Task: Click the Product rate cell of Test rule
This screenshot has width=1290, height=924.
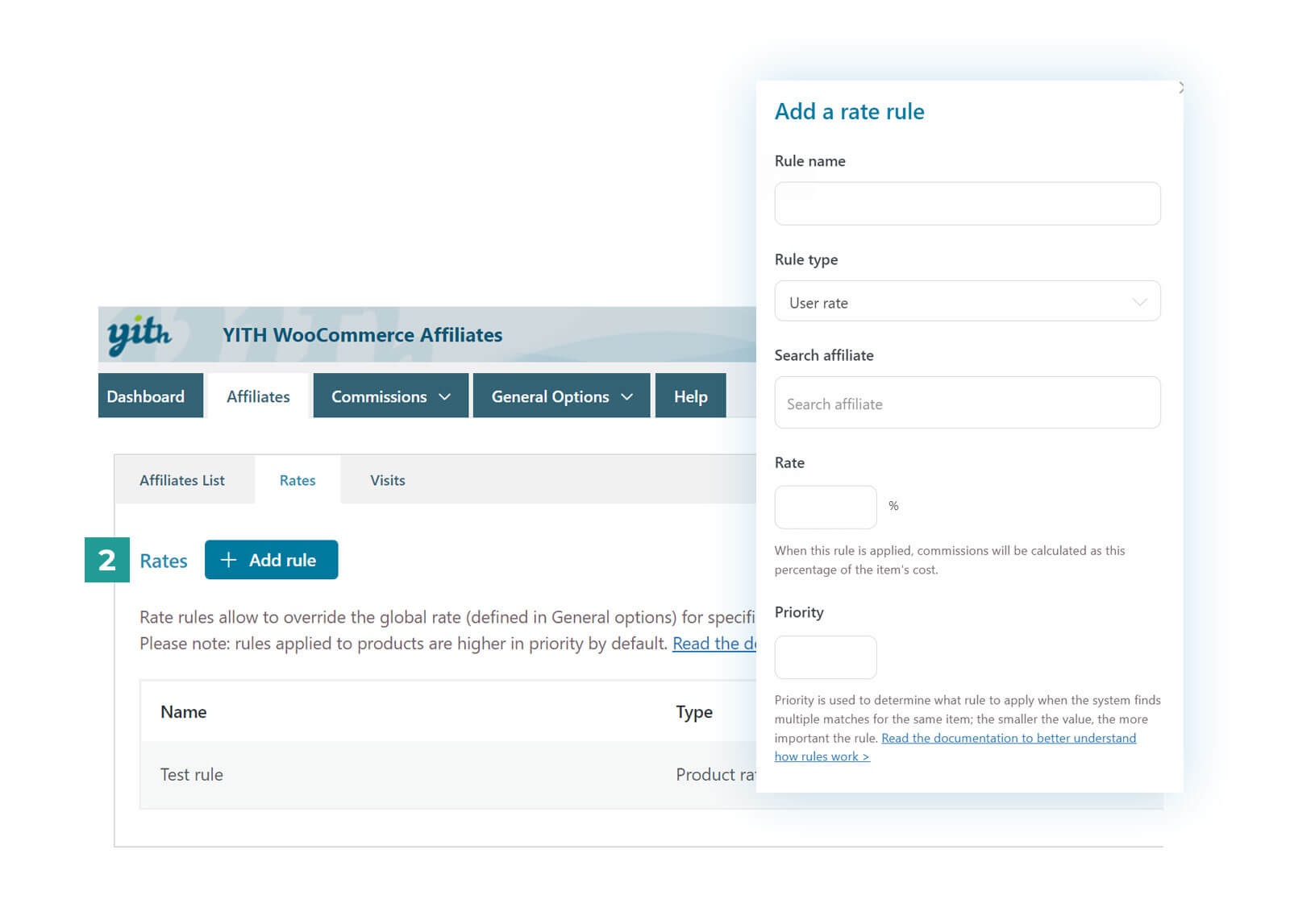Action: (x=716, y=775)
